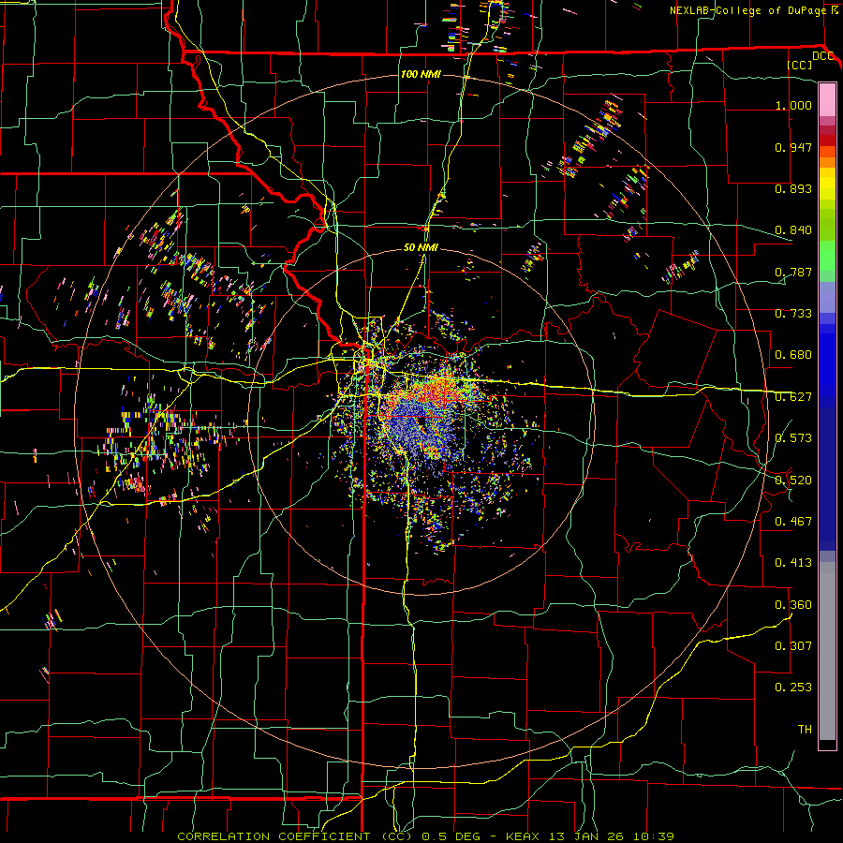843x843 pixels.
Task: Click the TH threshold label
Action: click(x=805, y=730)
